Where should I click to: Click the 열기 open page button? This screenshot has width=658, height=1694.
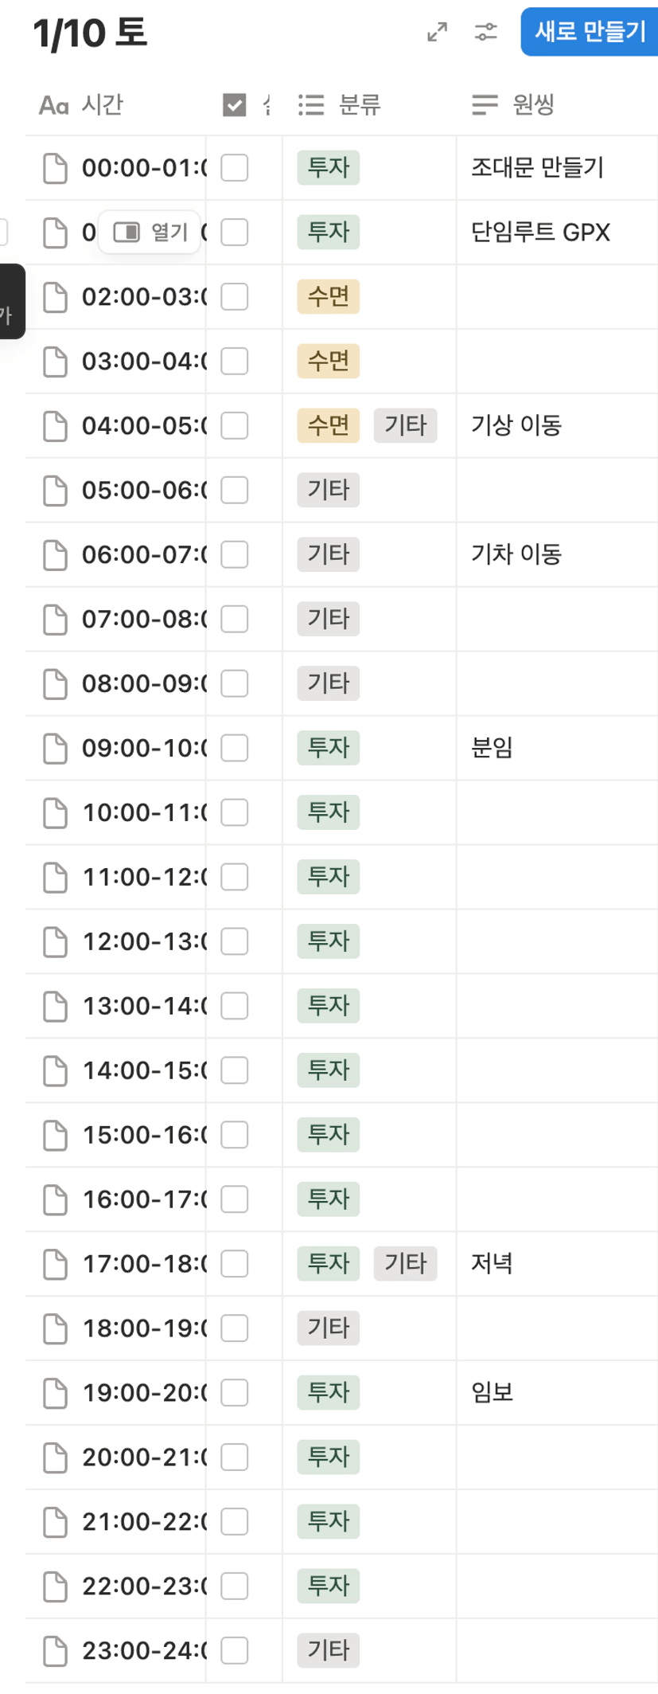(150, 233)
